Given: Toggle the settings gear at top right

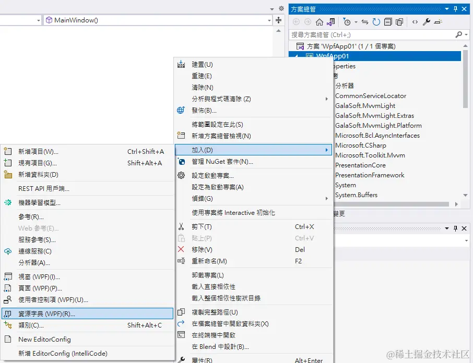Looking at the screenshot, I should click(281, 8).
